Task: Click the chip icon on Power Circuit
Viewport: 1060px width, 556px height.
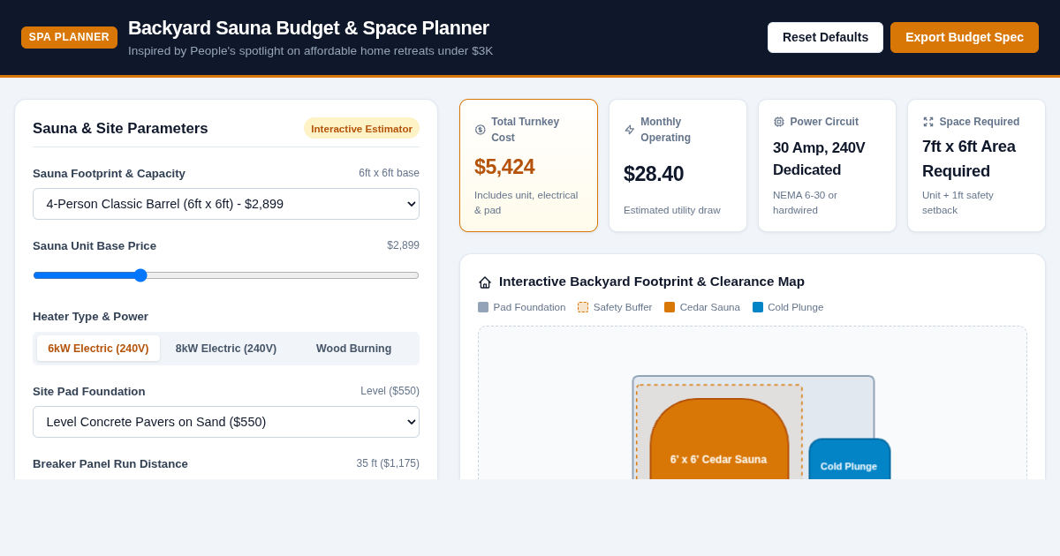Action: tap(779, 122)
